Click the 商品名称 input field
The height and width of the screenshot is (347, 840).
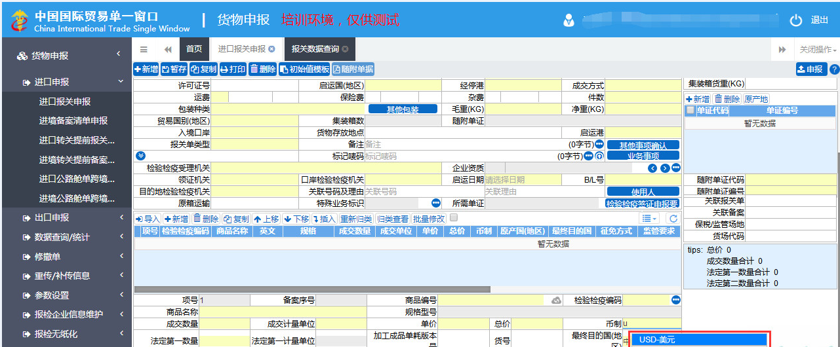283,312
